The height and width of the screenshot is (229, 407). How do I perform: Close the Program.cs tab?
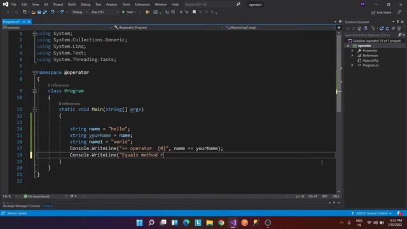(29, 22)
